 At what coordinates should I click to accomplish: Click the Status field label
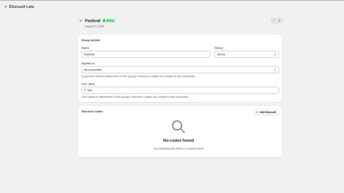219,48
